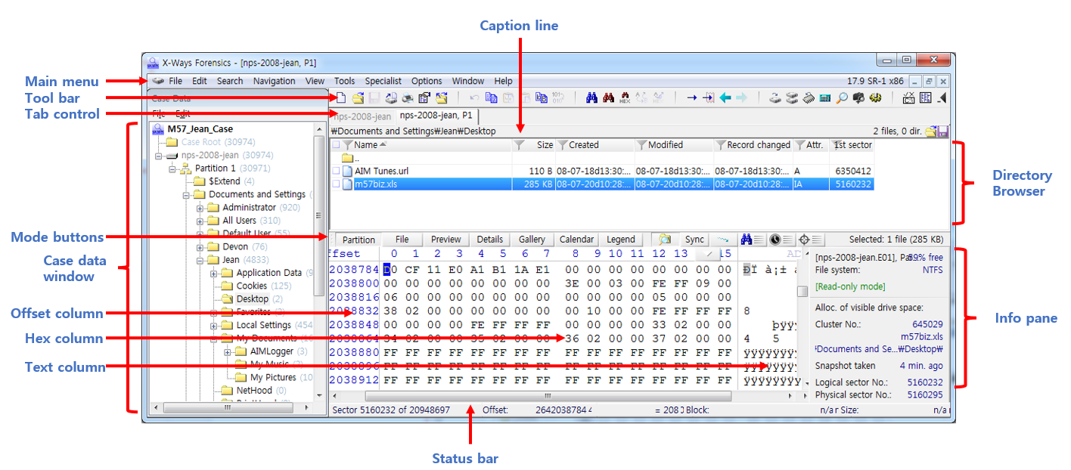Click the binary 101 010 toolbar icon
Viewport: 1071px width, 470px height.
558,97
